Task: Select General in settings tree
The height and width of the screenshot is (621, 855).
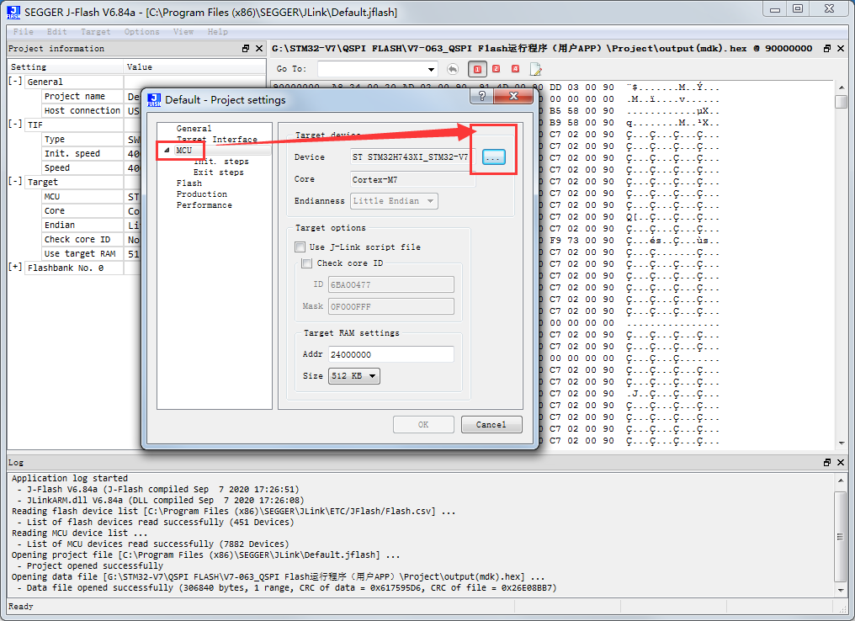Action: 194,129
